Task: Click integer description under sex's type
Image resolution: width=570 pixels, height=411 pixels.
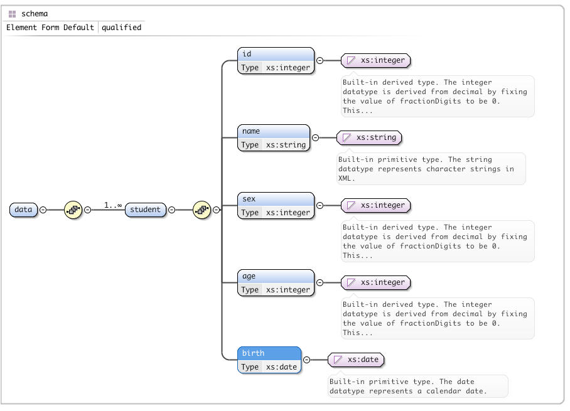Action: [x=435, y=242]
